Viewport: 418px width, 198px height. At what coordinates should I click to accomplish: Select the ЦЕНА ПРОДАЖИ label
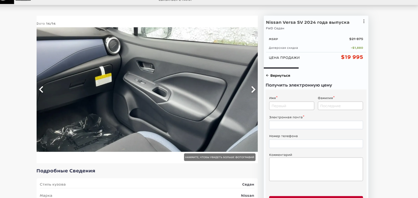coord(284,58)
